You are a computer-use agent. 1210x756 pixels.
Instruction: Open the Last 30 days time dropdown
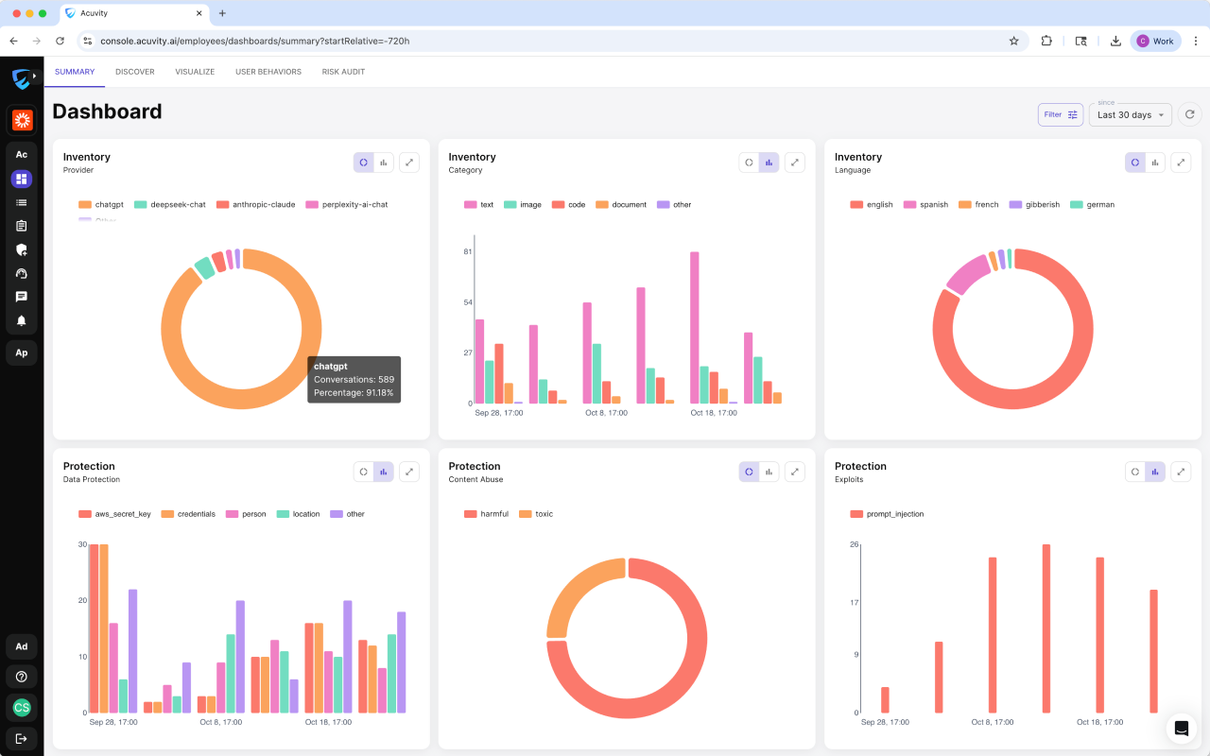point(1131,114)
